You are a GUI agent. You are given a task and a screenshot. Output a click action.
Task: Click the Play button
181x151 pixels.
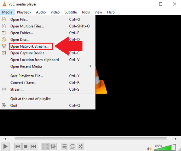tap(5, 146)
